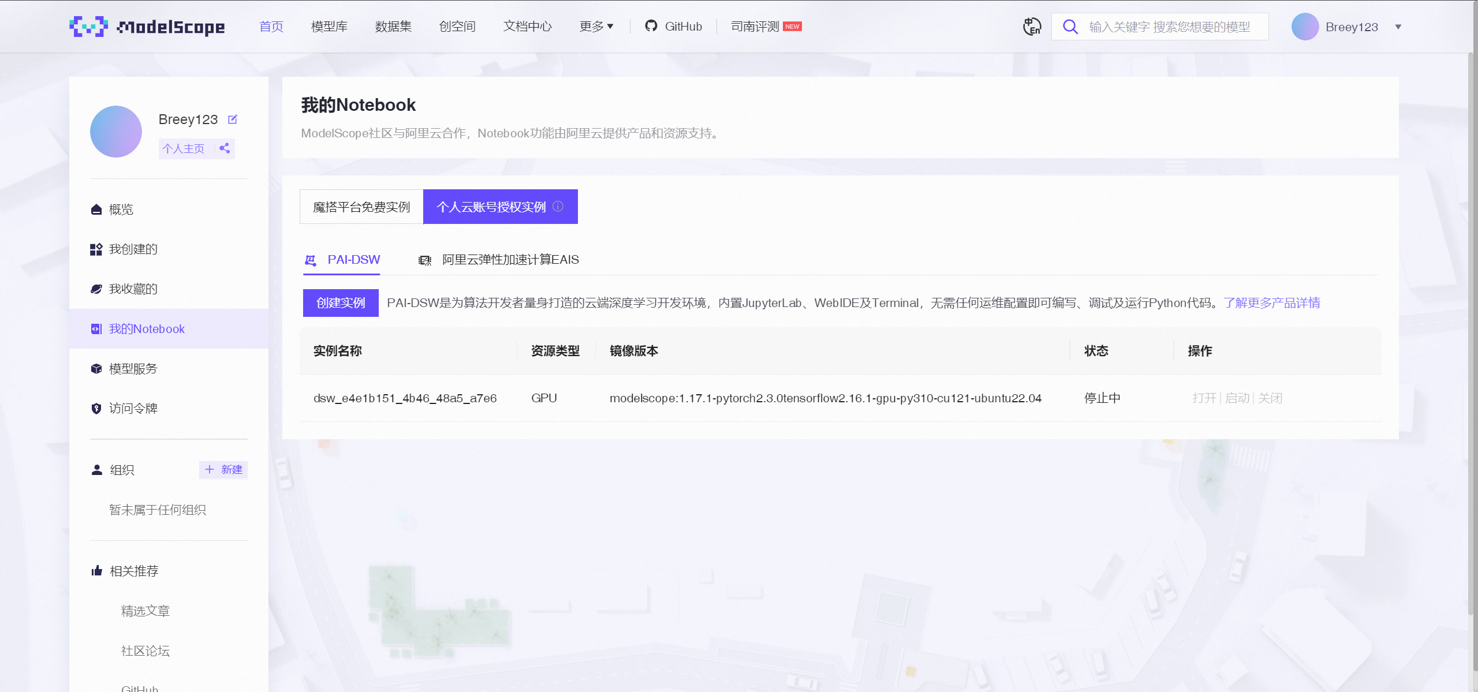Open 文档中心 in top navigation

coord(528,27)
